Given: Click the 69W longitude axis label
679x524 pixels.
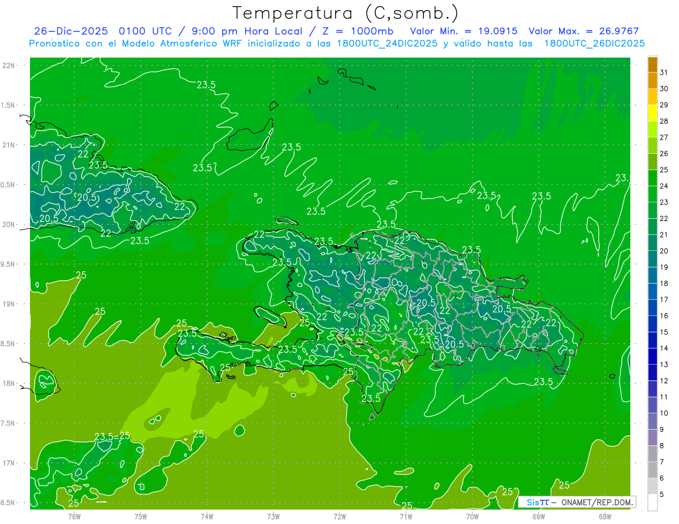Looking at the screenshot, I should [x=539, y=516].
